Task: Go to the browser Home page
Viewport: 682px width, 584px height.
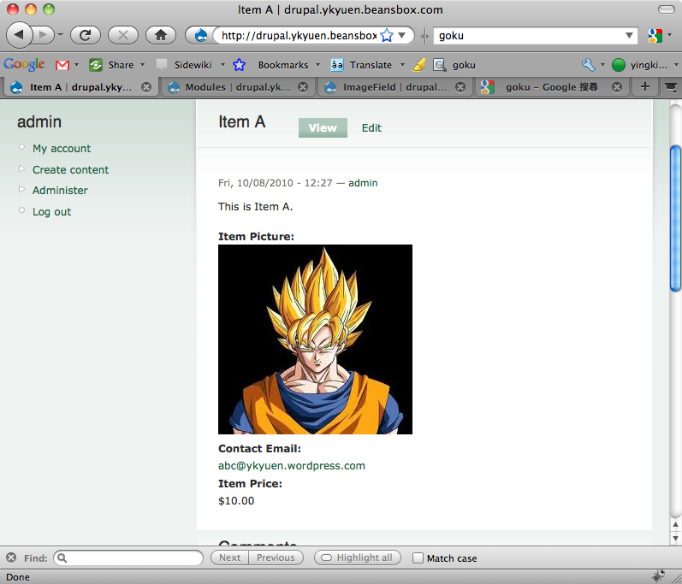Action: pyautogui.click(x=160, y=35)
